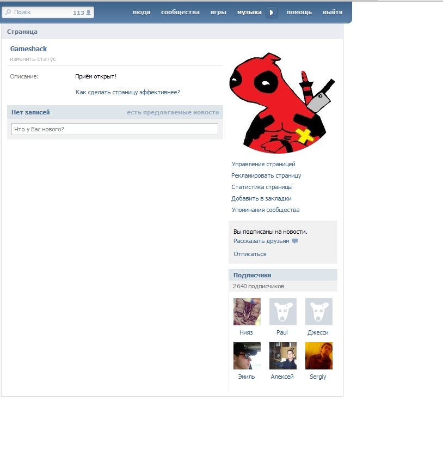Click the 113 people counter icon
Screen dimensions: 443x449
click(x=89, y=13)
